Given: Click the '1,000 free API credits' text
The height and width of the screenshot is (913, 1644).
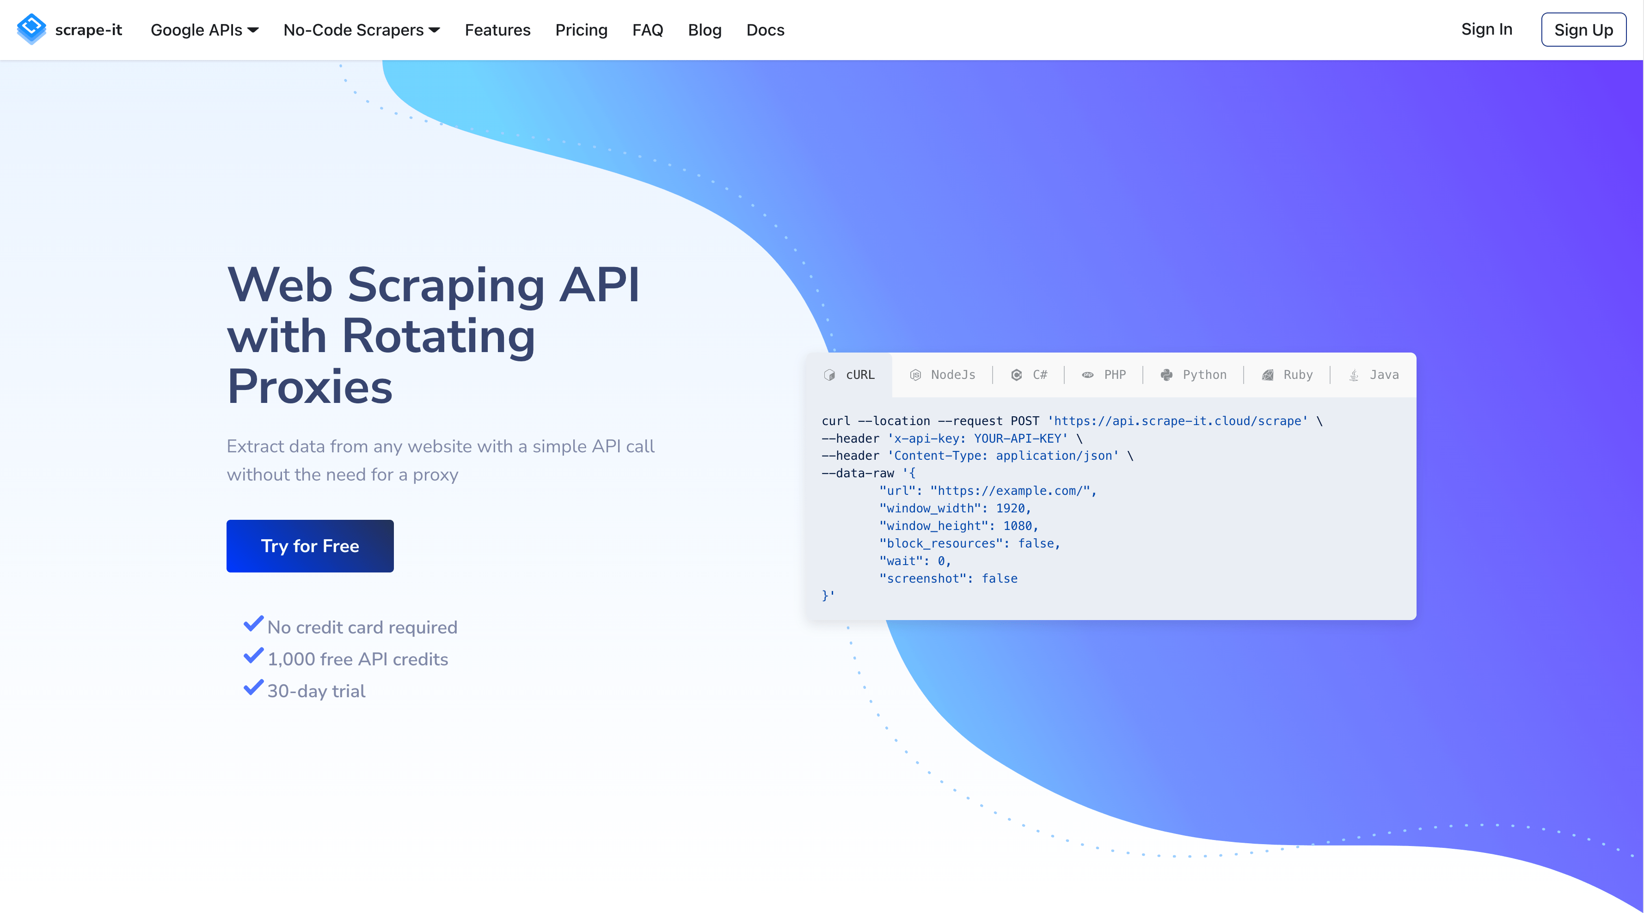Looking at the screenshot, I should pos(357,659).
